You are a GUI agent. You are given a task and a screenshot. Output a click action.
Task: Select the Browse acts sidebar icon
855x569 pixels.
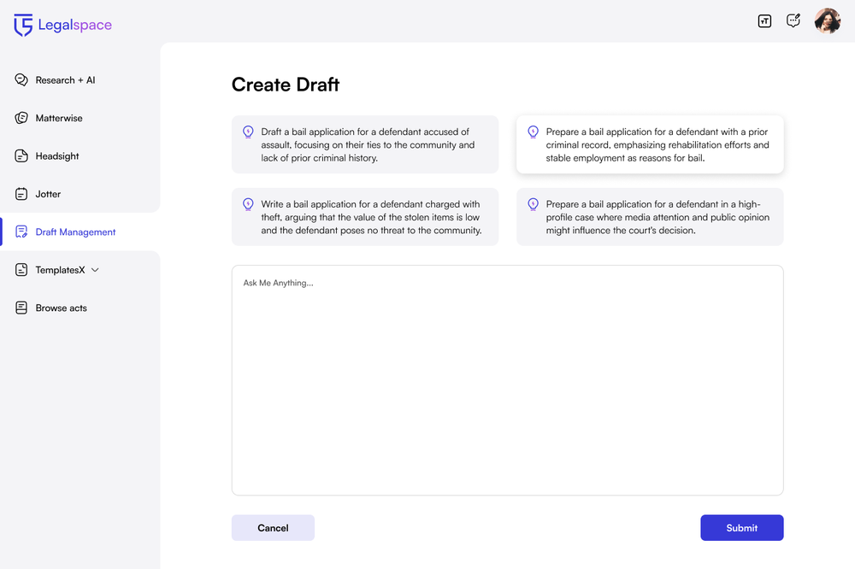point(21,308)
